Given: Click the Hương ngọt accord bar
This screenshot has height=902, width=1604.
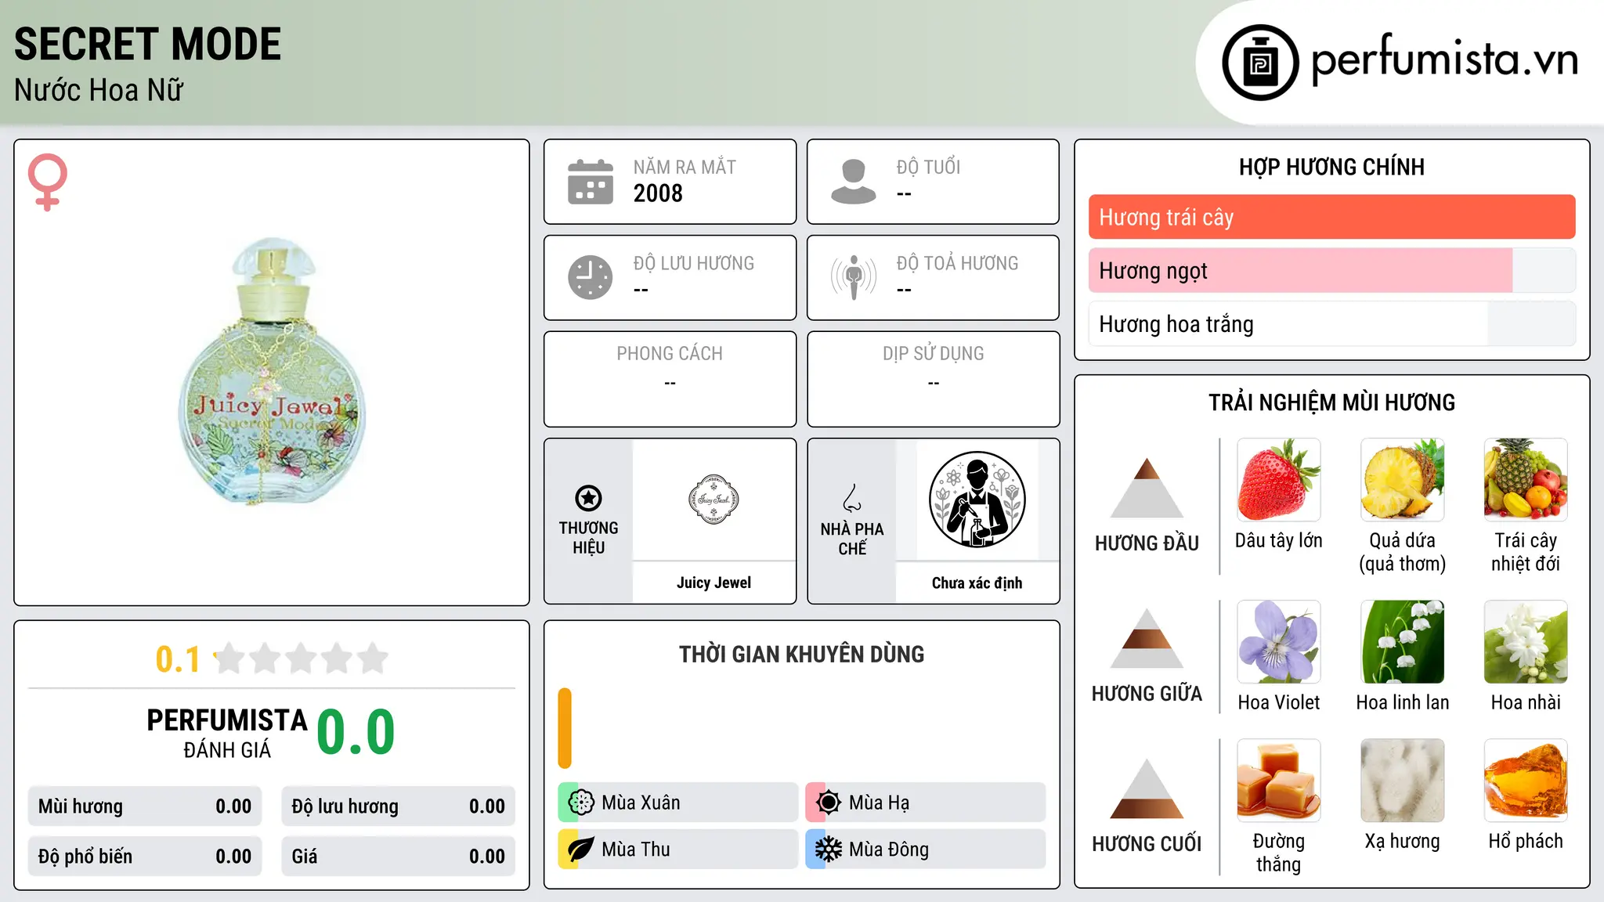Looking at the screenshot, I should click(1331, 270).
